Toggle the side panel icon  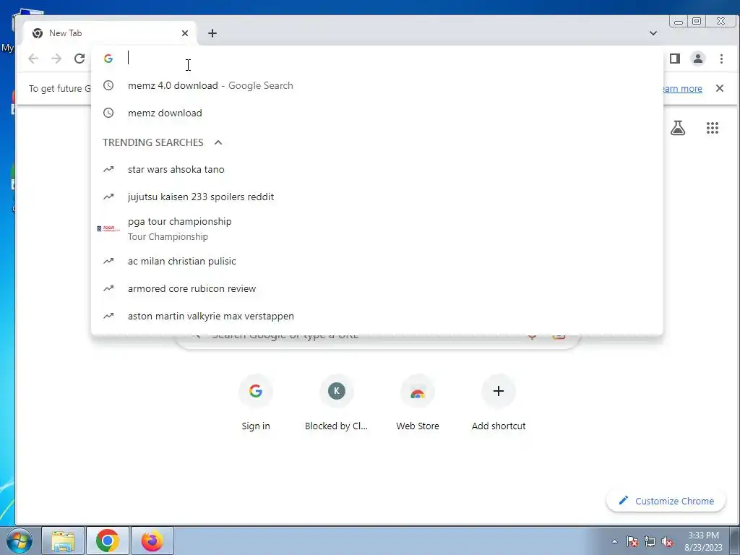click(x=675, y=59)
